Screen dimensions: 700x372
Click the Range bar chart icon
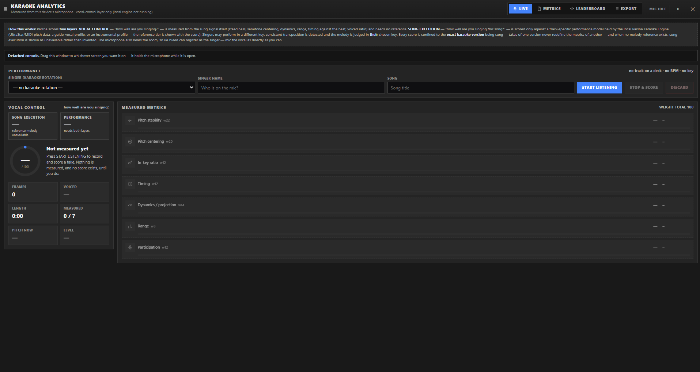coord(130,226)
